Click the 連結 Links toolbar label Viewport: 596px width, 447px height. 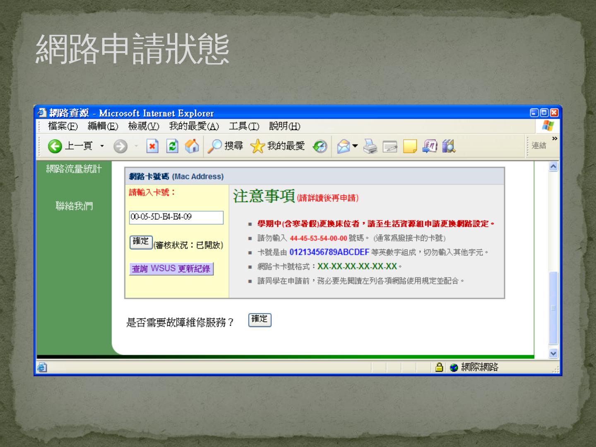(539, 145)
